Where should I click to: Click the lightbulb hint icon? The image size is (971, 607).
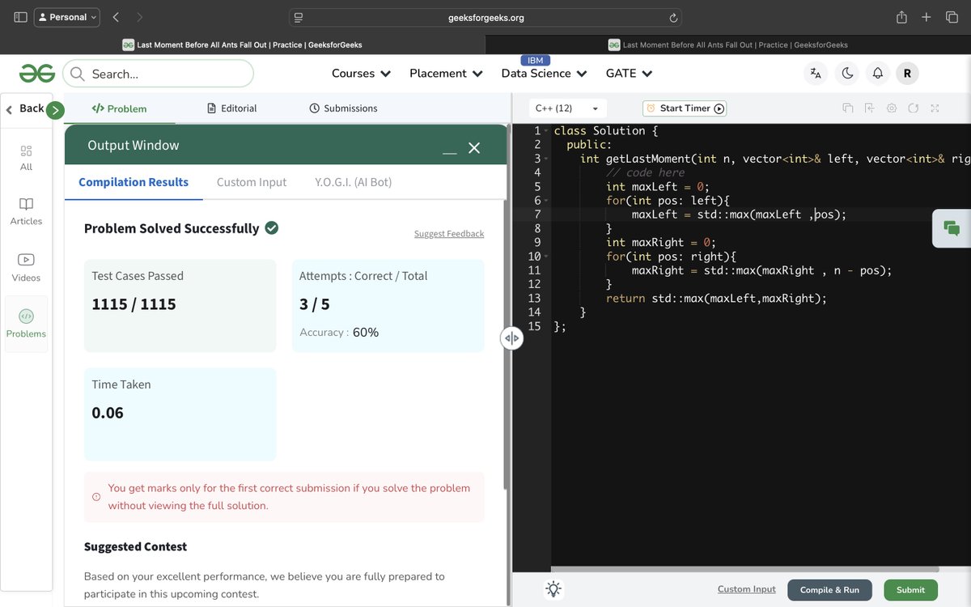pos(553,589)
